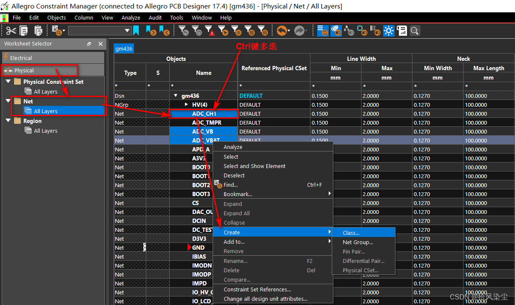Choose Find... in the context menu
The height and width of the screenshot is (305, 515).
click(273, 185)
